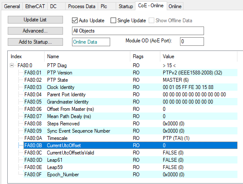The height and width of the screenshot is (184, 243).
Task: Disable the Auto Update checkbox
Action: [x=75, y=21]
